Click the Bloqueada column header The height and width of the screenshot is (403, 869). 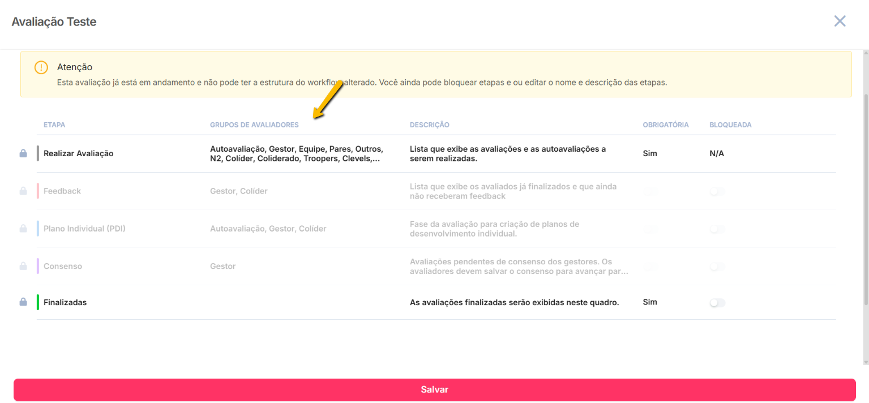point(730,125)
